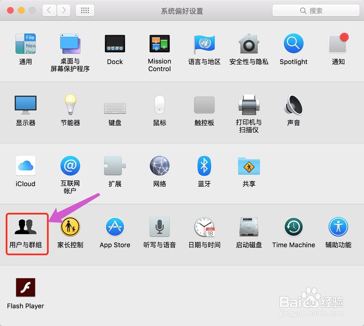
Task: Open Mission Control settings
Action: pos(159,44)
